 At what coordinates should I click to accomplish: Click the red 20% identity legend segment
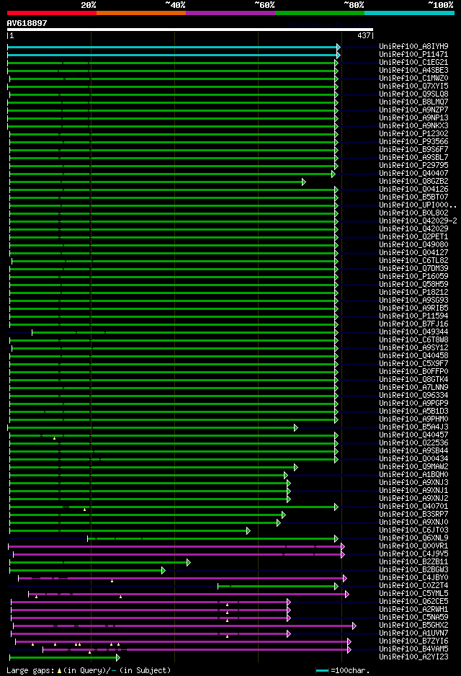[52, 13]
